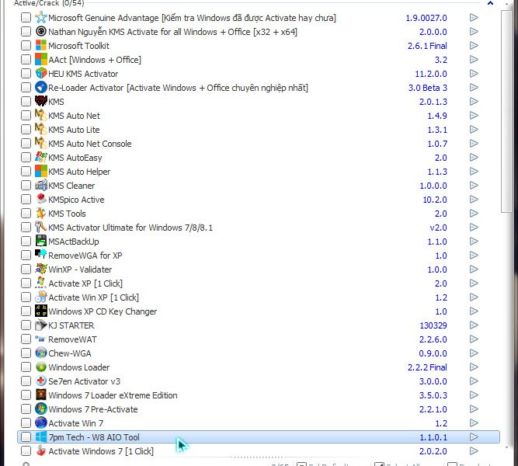This screenshot has height=466, width=518.
Task: Enable the 7pm Tech - W8 AIO Tool checkbox
Action: 26,437
